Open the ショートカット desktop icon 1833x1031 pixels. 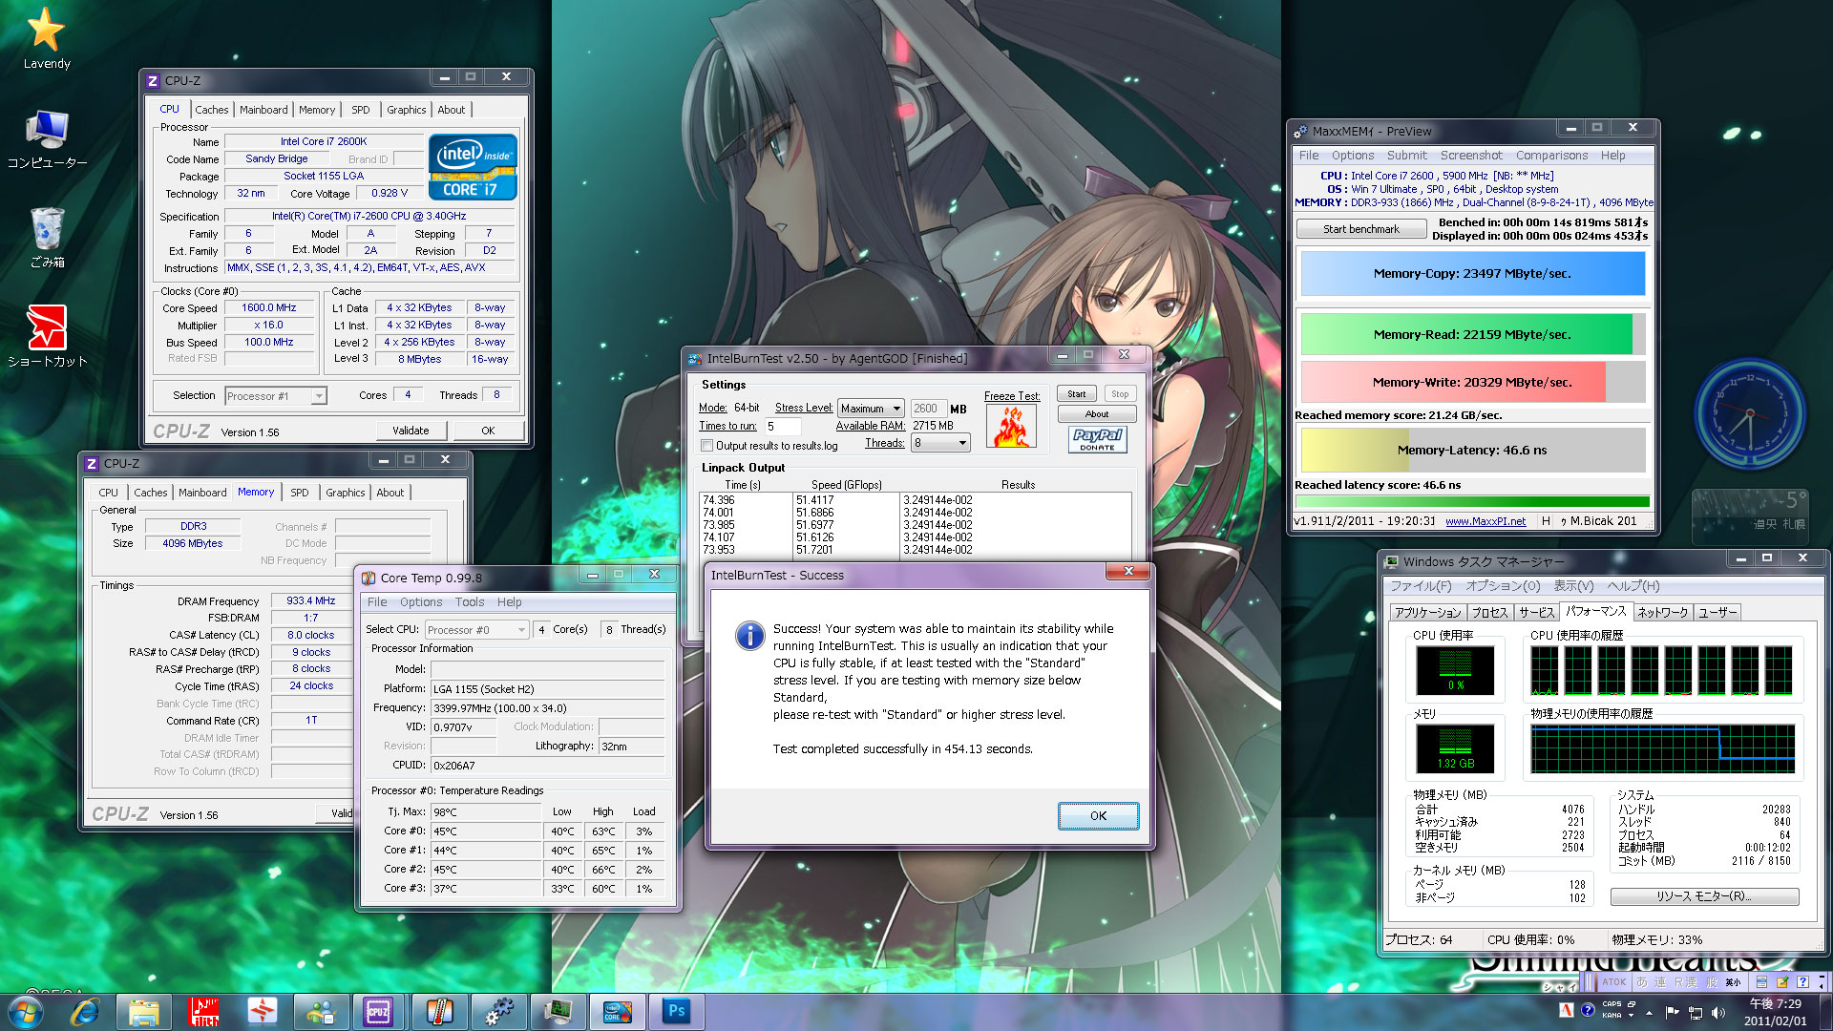47,335
